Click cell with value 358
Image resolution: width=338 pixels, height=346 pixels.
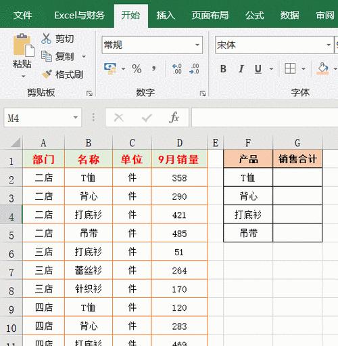point(179,177)
